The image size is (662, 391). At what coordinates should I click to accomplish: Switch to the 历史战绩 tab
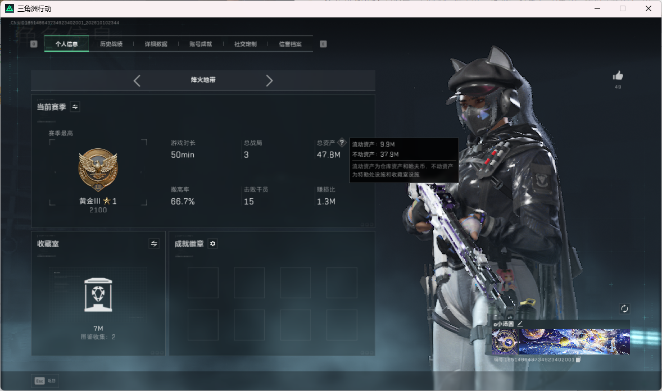point(111,44)
